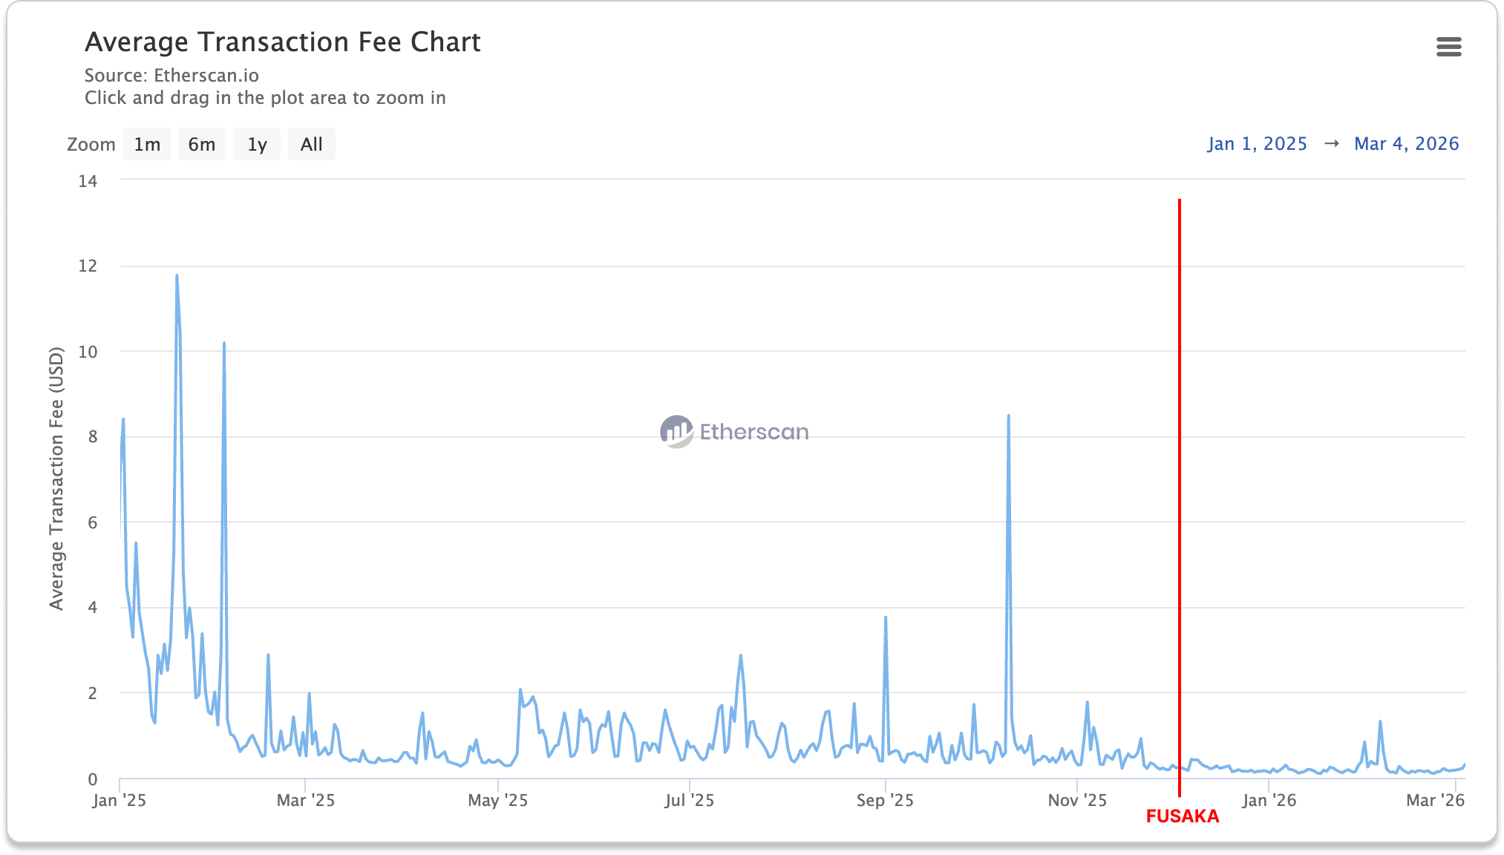
Task: Click the red FUSAKA vertical marker line
Action: pos(1179,482)
